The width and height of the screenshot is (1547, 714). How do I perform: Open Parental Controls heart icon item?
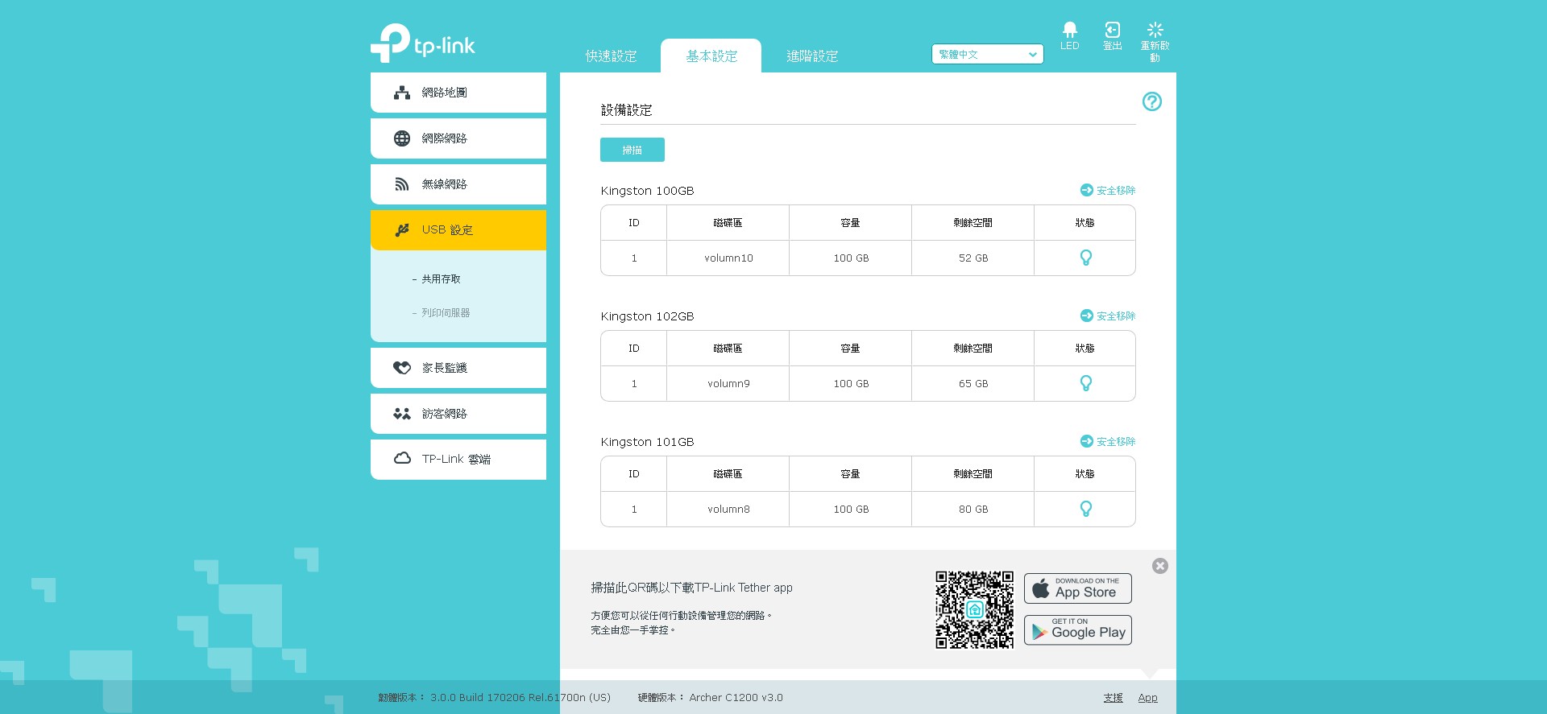458,368
